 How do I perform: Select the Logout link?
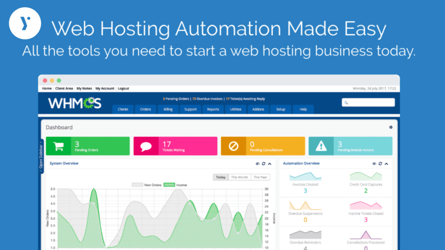(x=123, y=89)
